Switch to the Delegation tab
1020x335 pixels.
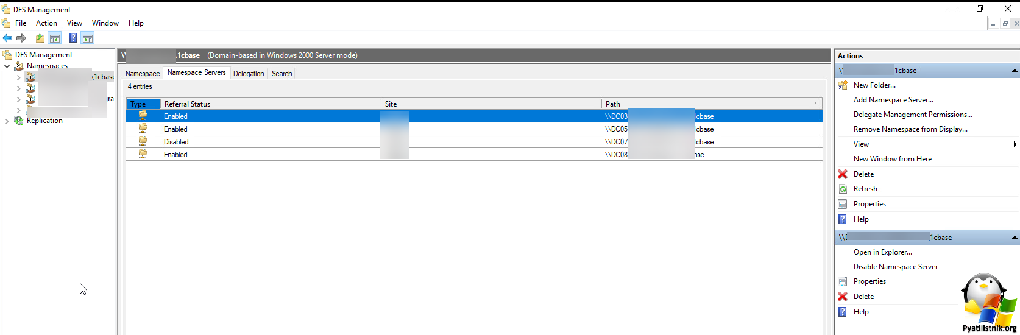249,74
